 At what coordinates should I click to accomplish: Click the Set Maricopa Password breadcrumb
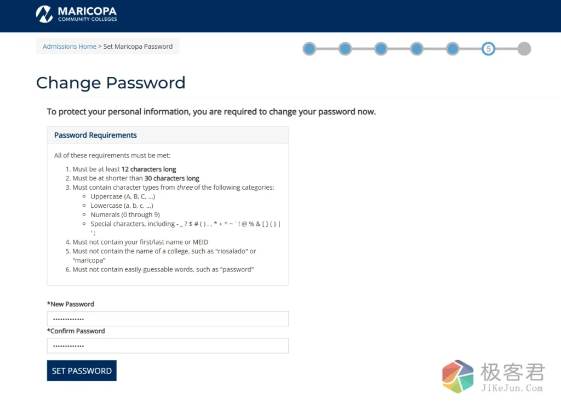click(138, 47)
